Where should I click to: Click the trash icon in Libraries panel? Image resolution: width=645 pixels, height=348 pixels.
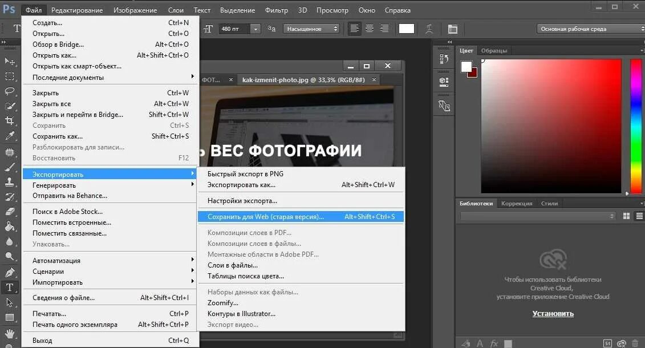(635, 343)
